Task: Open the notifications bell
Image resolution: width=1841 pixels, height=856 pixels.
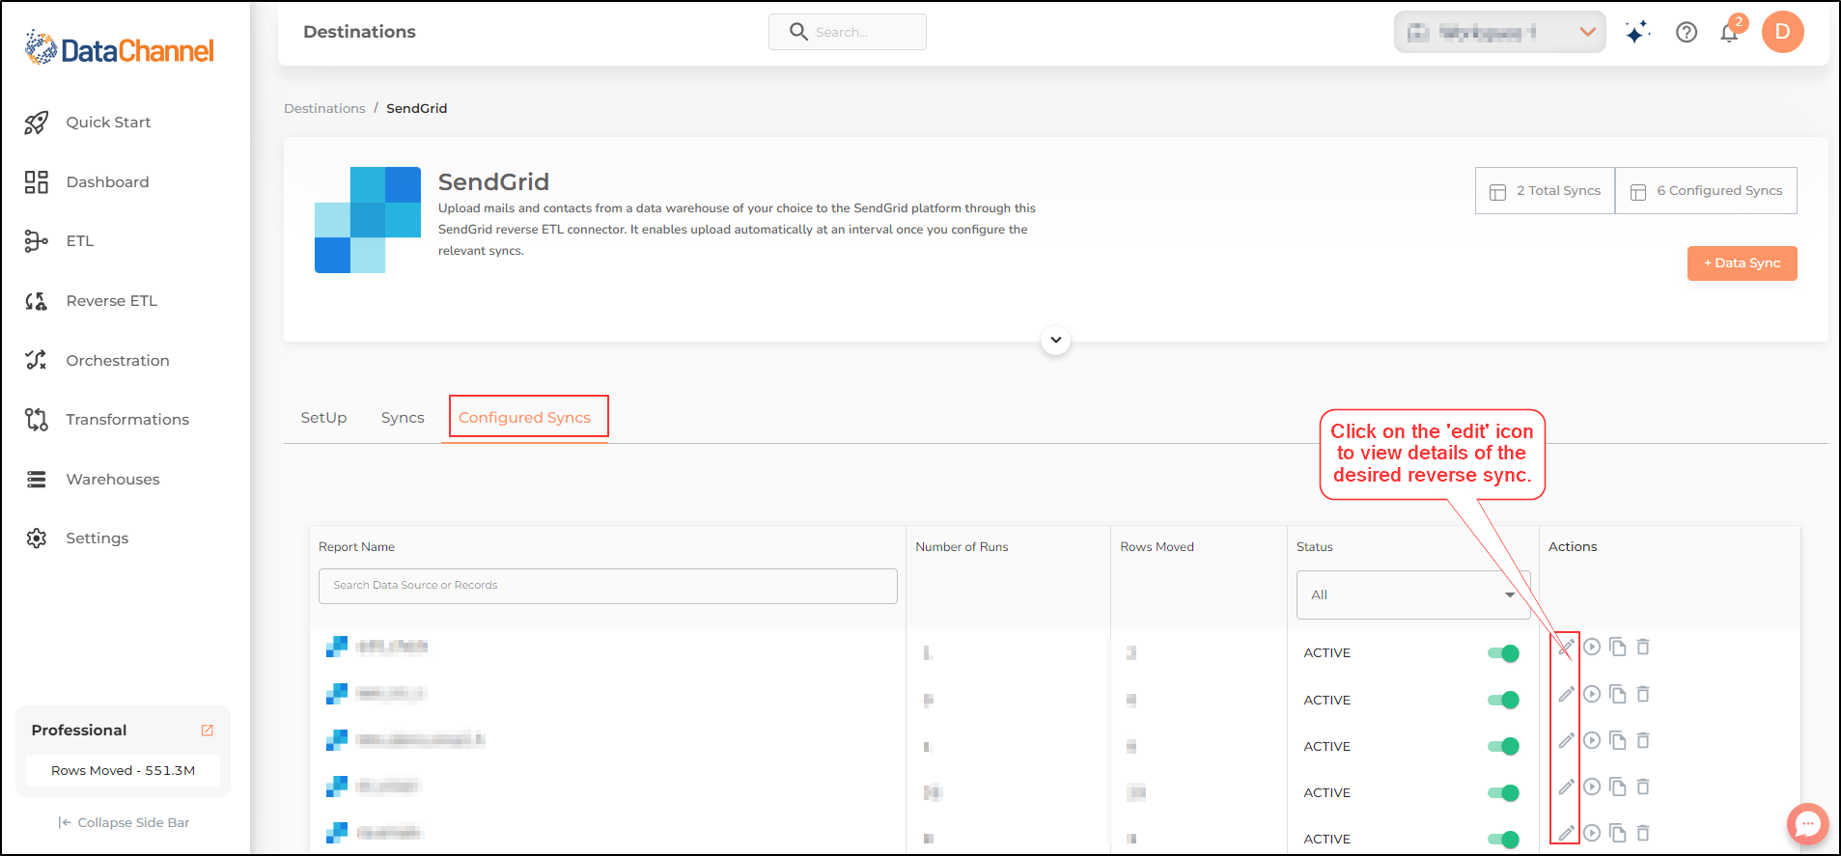Action: 1729,33
